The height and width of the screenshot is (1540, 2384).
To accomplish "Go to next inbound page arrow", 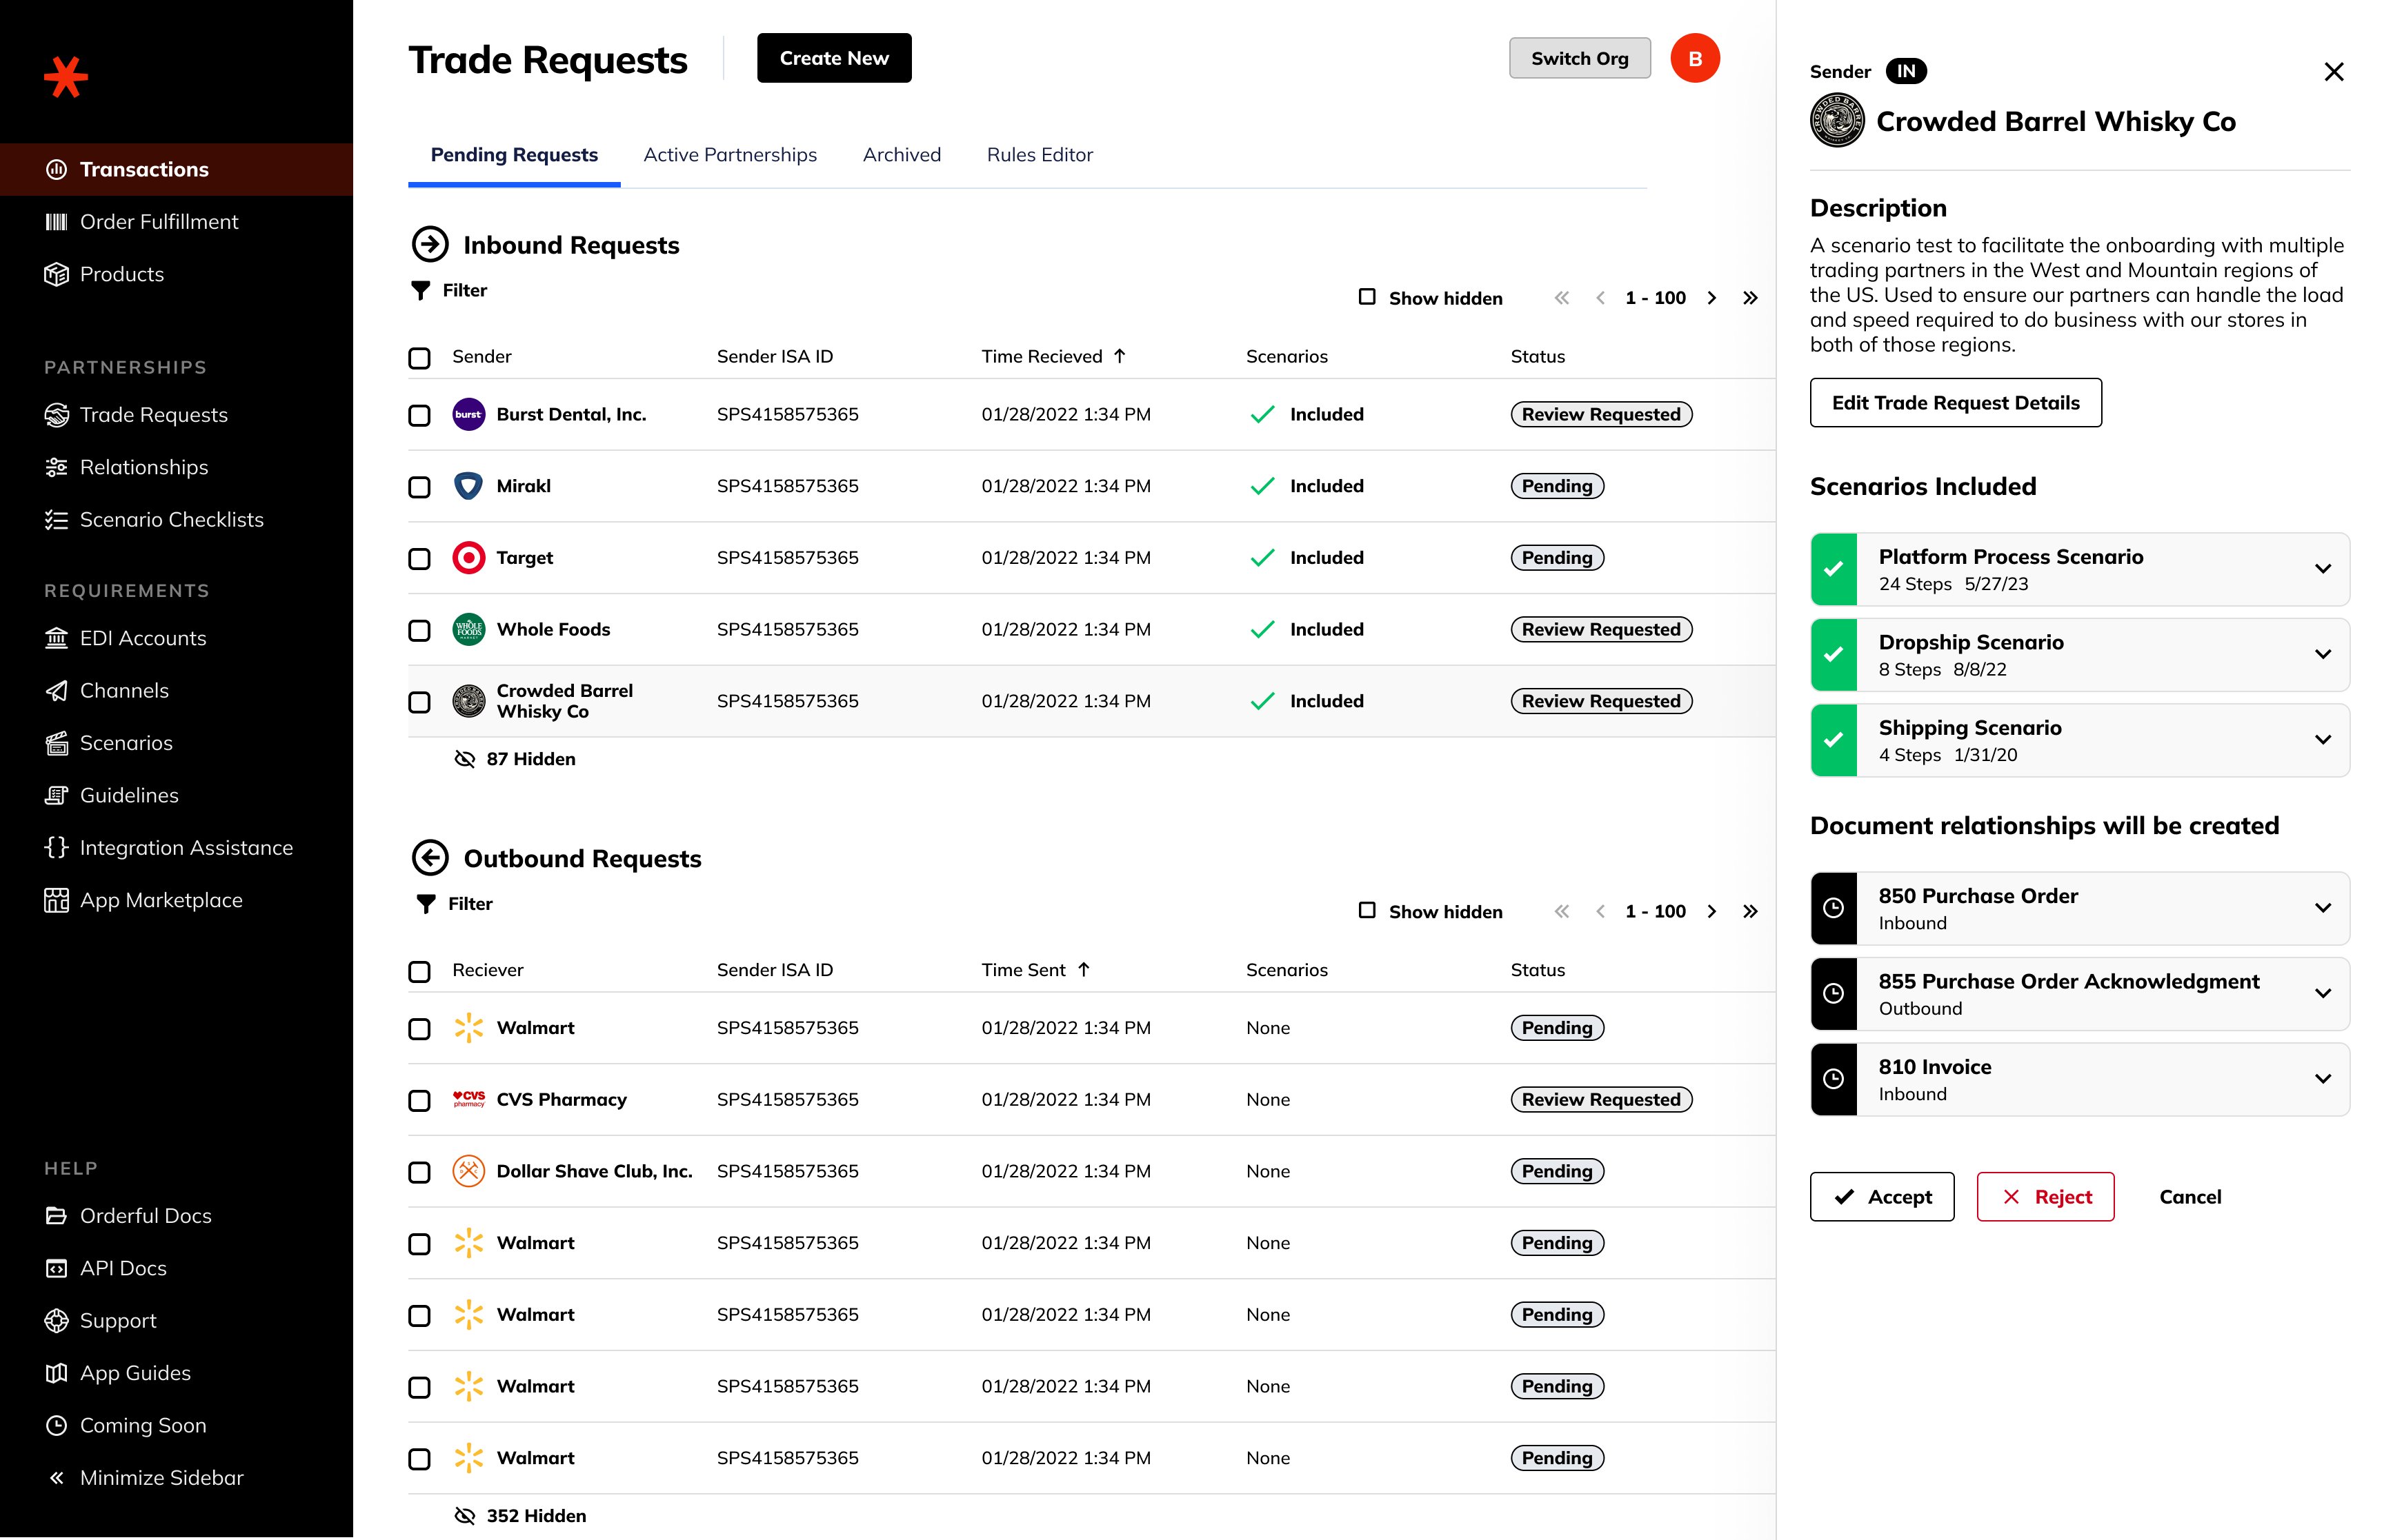I will [1711, 298].
